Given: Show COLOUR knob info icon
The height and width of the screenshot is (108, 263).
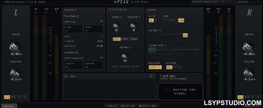Looking at the screenshot, I should pos(139,17).
